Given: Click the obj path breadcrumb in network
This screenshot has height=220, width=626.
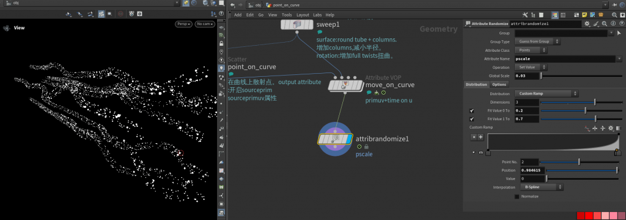Looking at the screenshot, I should [255, 5].
